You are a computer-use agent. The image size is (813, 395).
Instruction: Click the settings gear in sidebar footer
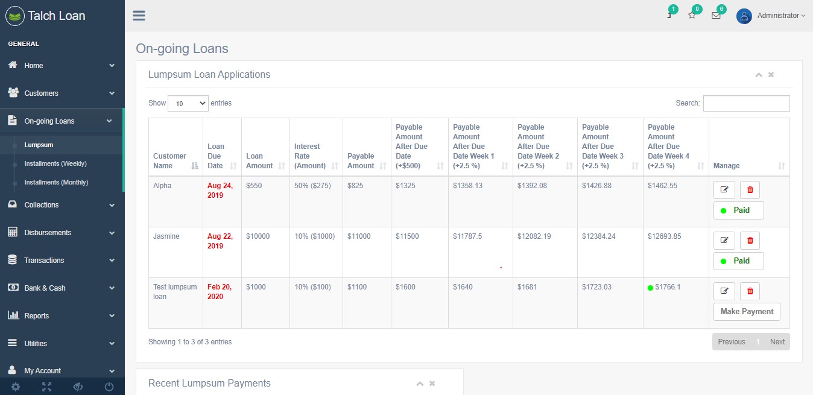tap(16, 387)
